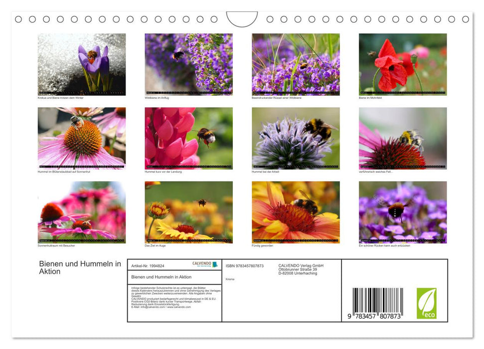This screenshot has width=484, height=349.
Task: Open the 'Das Ziel im Auge' photo
Action: pos(188,211)
